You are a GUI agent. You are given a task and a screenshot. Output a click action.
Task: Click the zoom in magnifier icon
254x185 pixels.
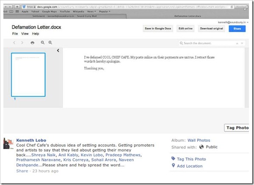(x=50, y=43)
